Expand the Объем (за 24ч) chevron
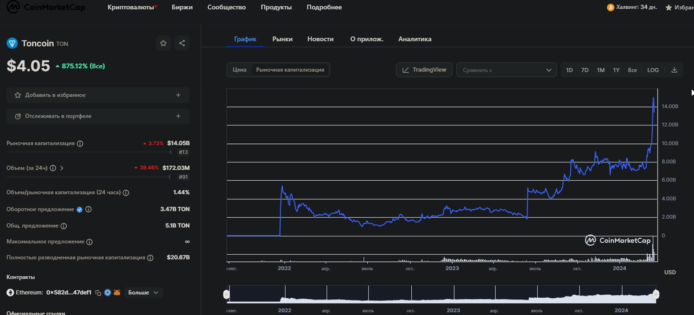 click(x=62, y=168)
